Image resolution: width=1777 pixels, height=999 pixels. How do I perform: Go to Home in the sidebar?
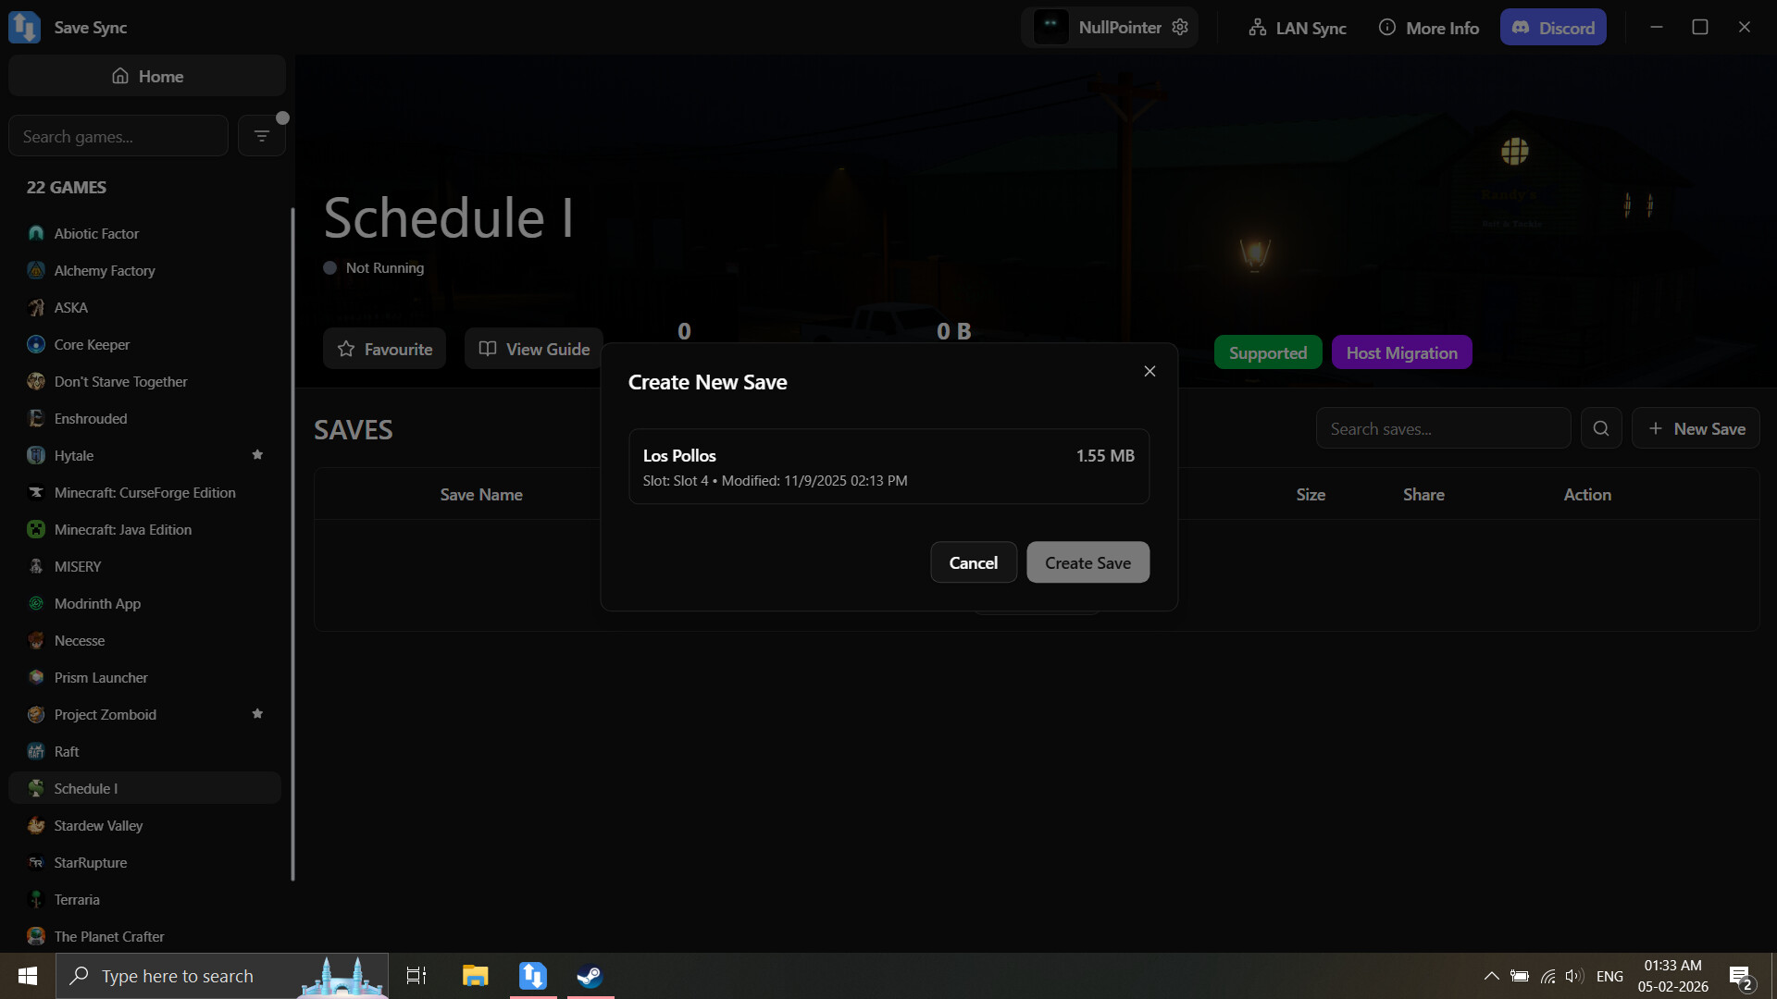coord(146,76)
